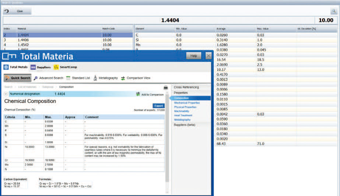
Task: Click the print icon above the scrollbar
Action: pos(166,88)
